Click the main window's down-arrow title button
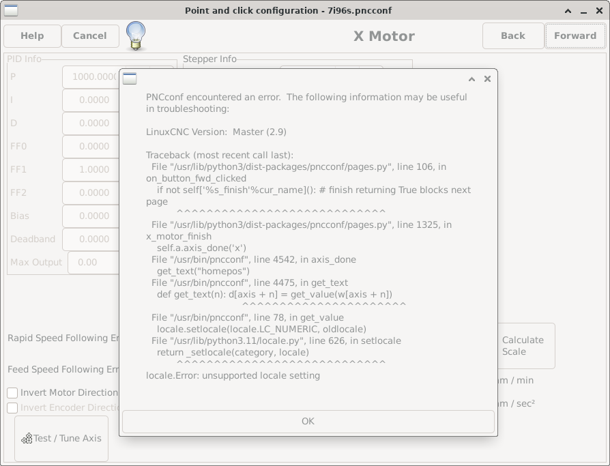 (x=583, y=11)
